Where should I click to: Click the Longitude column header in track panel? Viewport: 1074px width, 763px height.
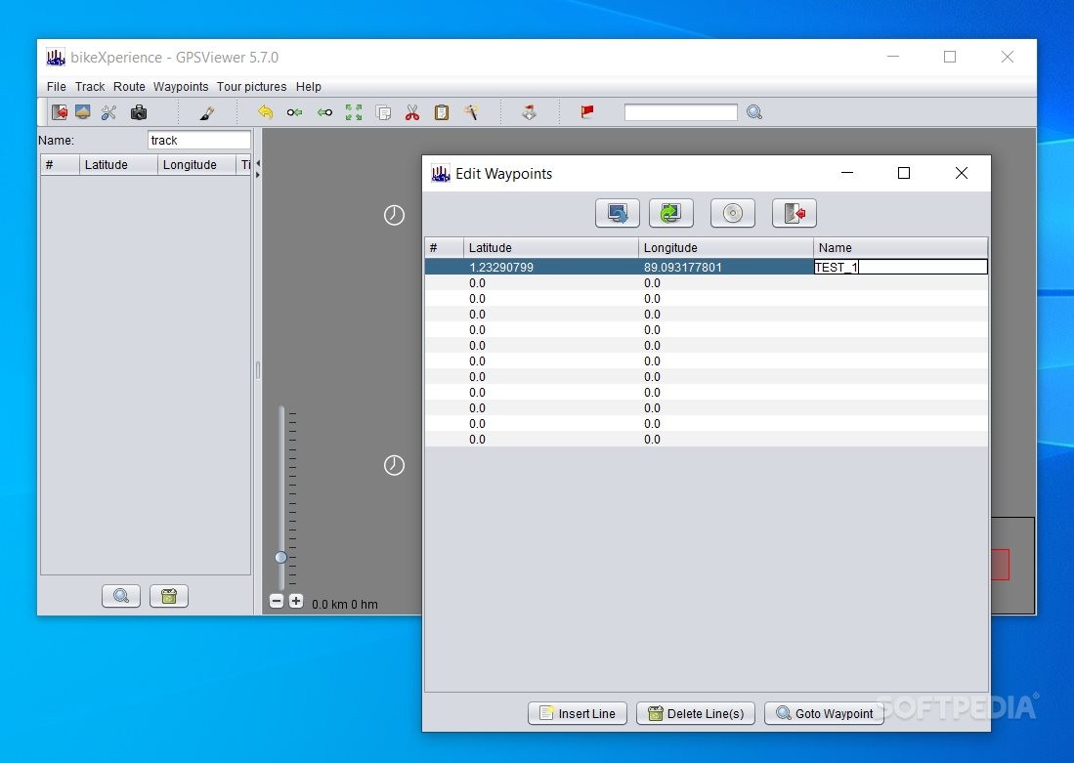pyautogui.click(x=196, y=164)
